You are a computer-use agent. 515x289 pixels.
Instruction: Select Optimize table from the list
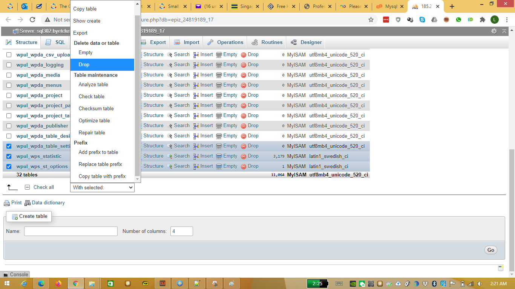pyautogui.click(x=94, y=121)
